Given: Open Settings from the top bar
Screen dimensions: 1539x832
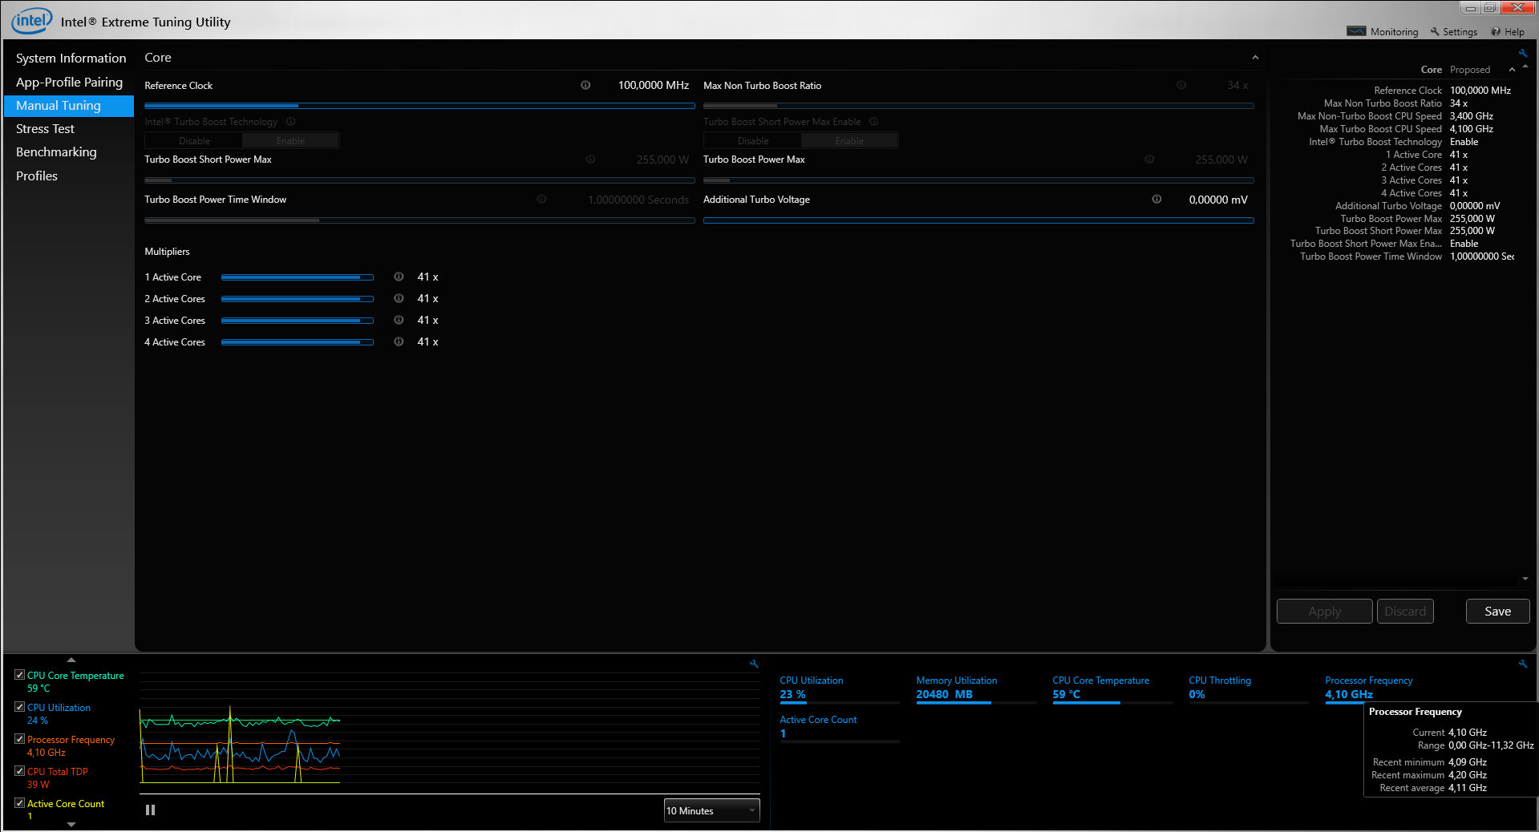Looking at the screenshot, I should (1453, 32).
